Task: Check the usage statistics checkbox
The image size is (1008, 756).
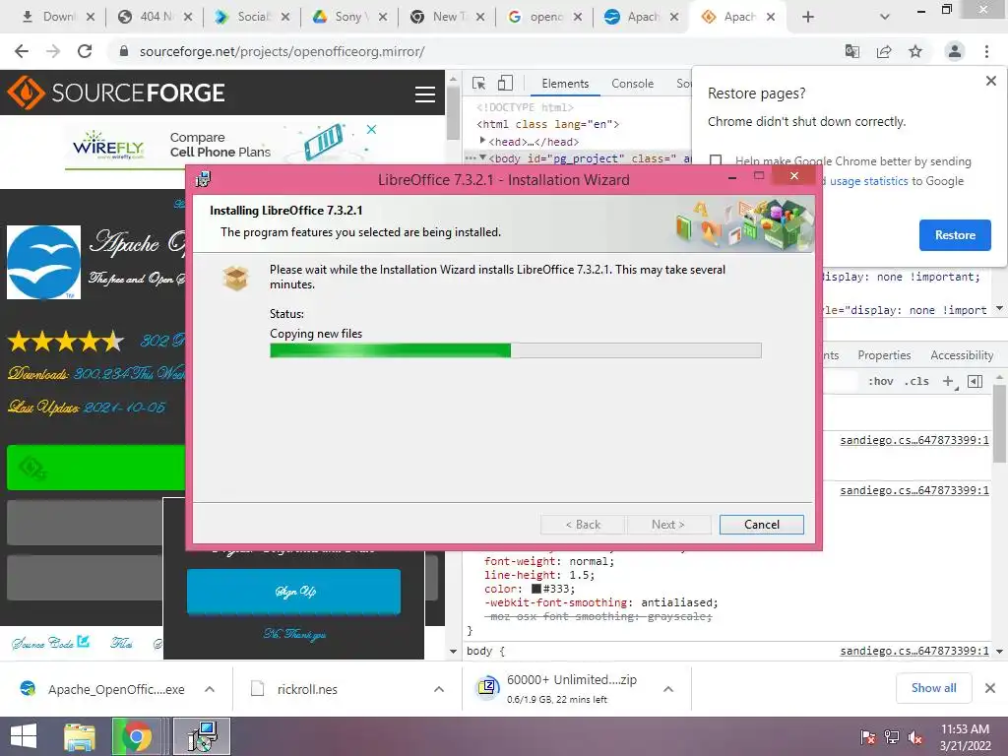Action: 716,160
